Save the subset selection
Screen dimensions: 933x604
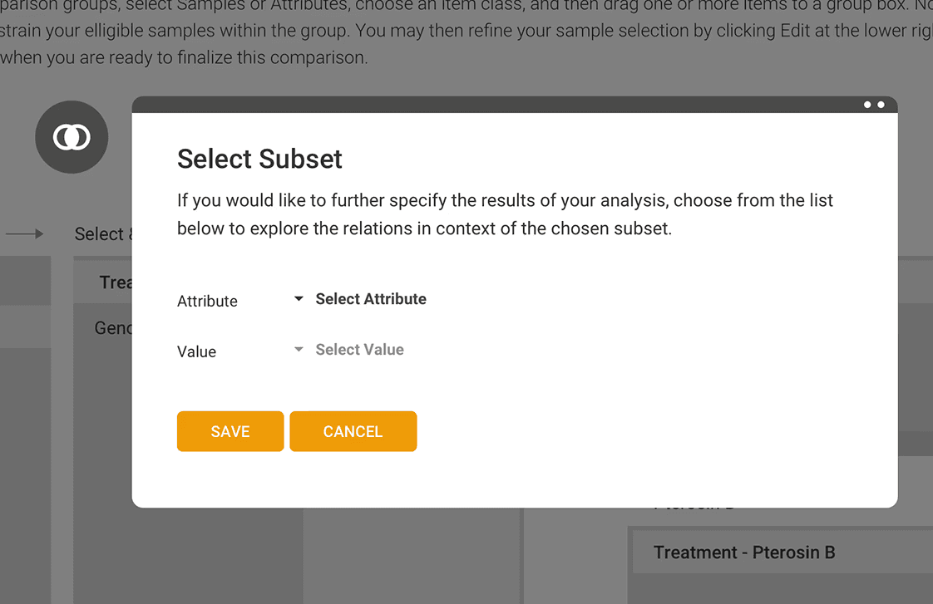tap(230, 431)
